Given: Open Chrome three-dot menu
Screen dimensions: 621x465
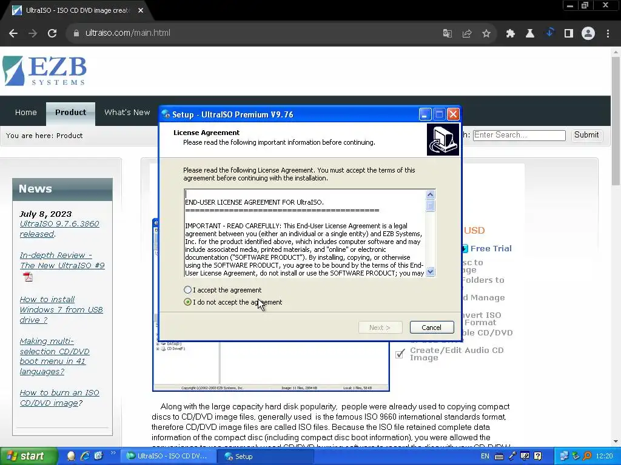Looking at the screenshot, I should [x=608, y=34].
